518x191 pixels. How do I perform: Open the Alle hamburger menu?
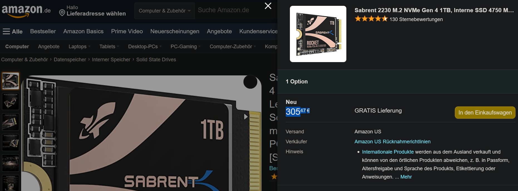(x=13, y=32)
